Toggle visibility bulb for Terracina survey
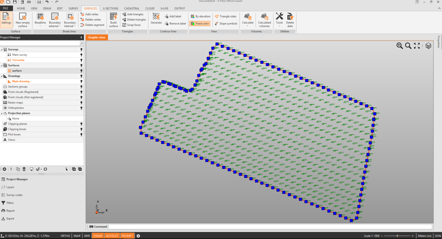 pos(81,60)
